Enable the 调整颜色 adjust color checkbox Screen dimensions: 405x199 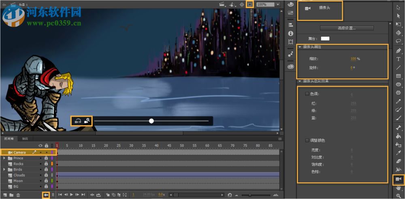[x=307, y=140]
